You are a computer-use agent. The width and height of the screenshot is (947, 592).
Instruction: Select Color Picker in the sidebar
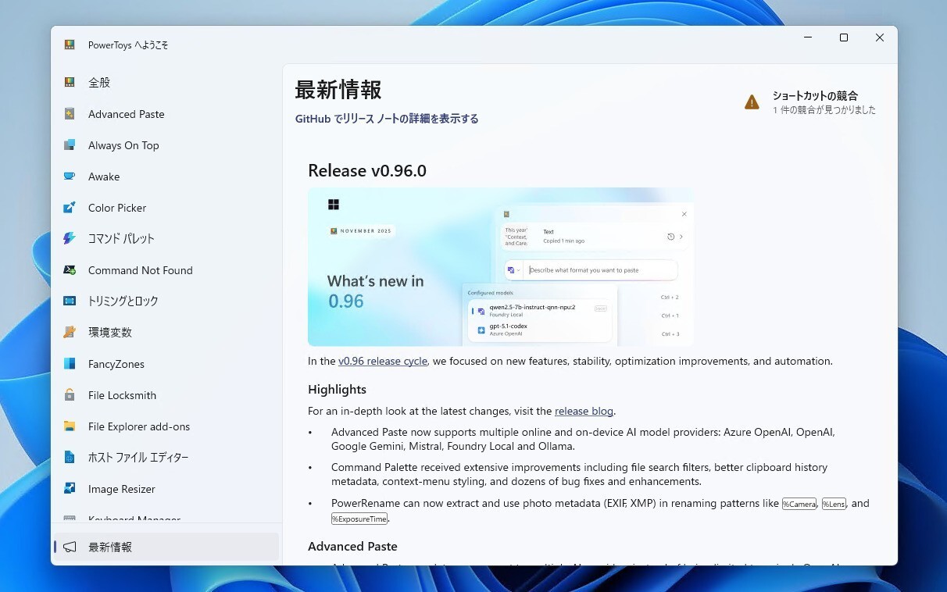click(x=117, y=208)
